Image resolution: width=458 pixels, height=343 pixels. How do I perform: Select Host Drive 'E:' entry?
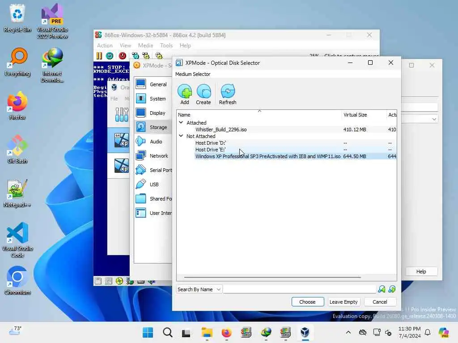210,150
